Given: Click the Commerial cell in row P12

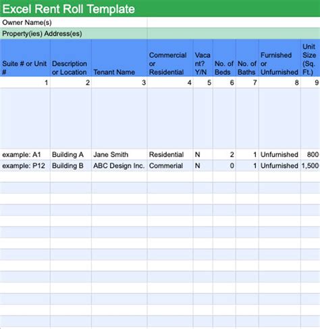Looking at the screenshot, I should (170, 166).
